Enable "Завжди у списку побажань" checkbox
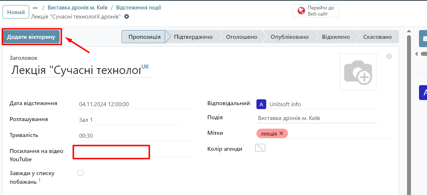The height and width of the screenshot is (195, 427). (x=80, y=173)
